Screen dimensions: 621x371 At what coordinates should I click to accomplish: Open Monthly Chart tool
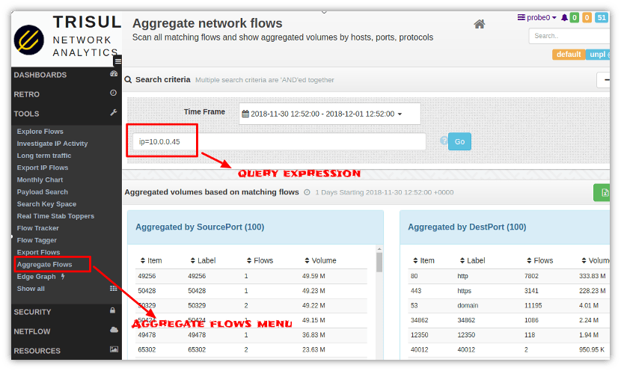pyautogui.click(x=40, y=180)
